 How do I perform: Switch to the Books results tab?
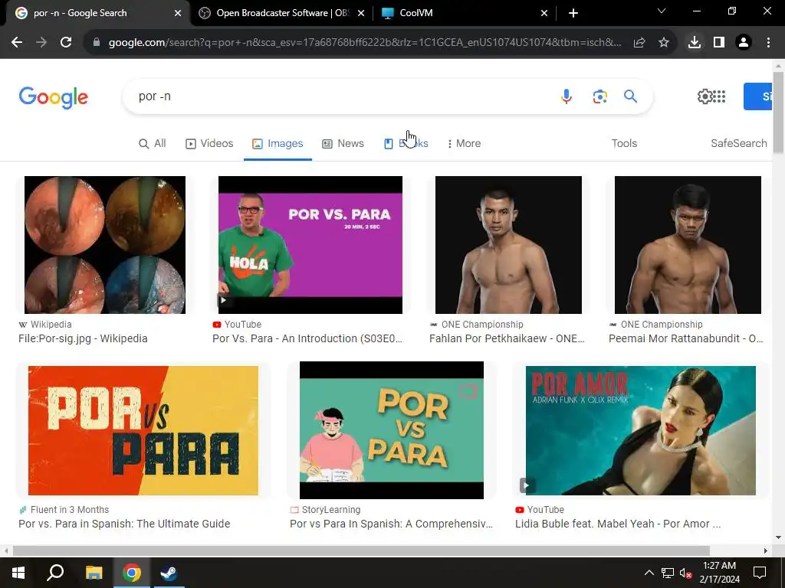pos(406,143)
